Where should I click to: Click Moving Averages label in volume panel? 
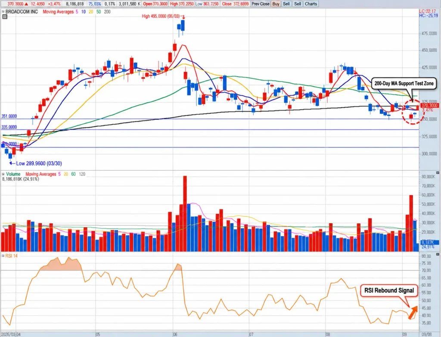(41, 174)
